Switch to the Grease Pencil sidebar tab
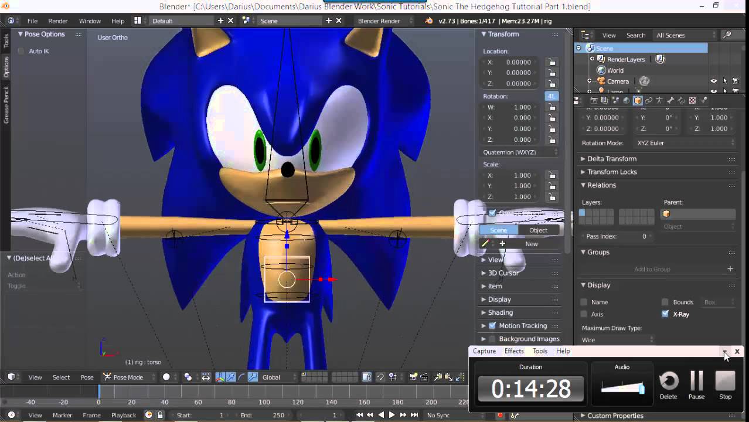The width and height of the screenshot is (749, 422). tap(6, 104)
